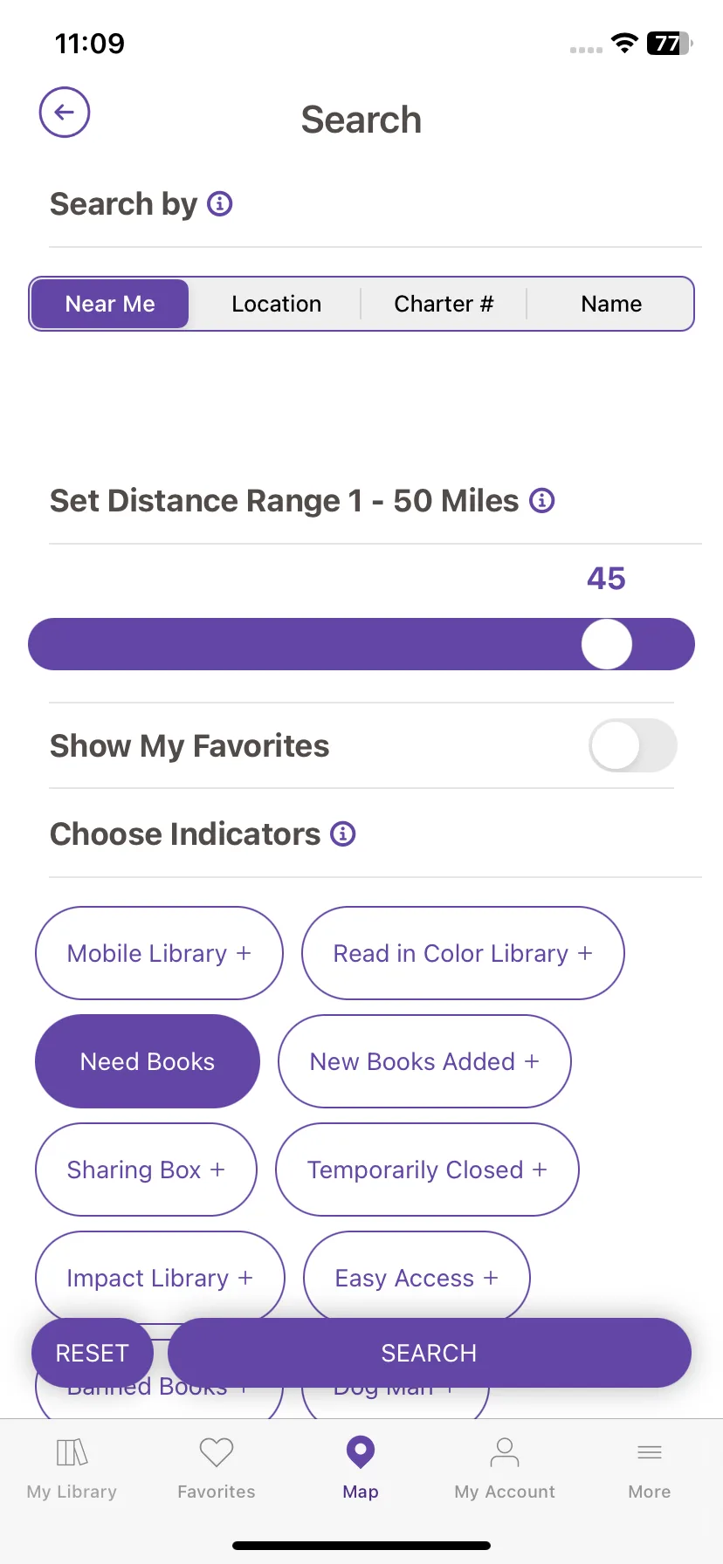The width and height of the screenshot is (723, 1564).
Task: Open My Account person icon
Action: pos(505,1453)
